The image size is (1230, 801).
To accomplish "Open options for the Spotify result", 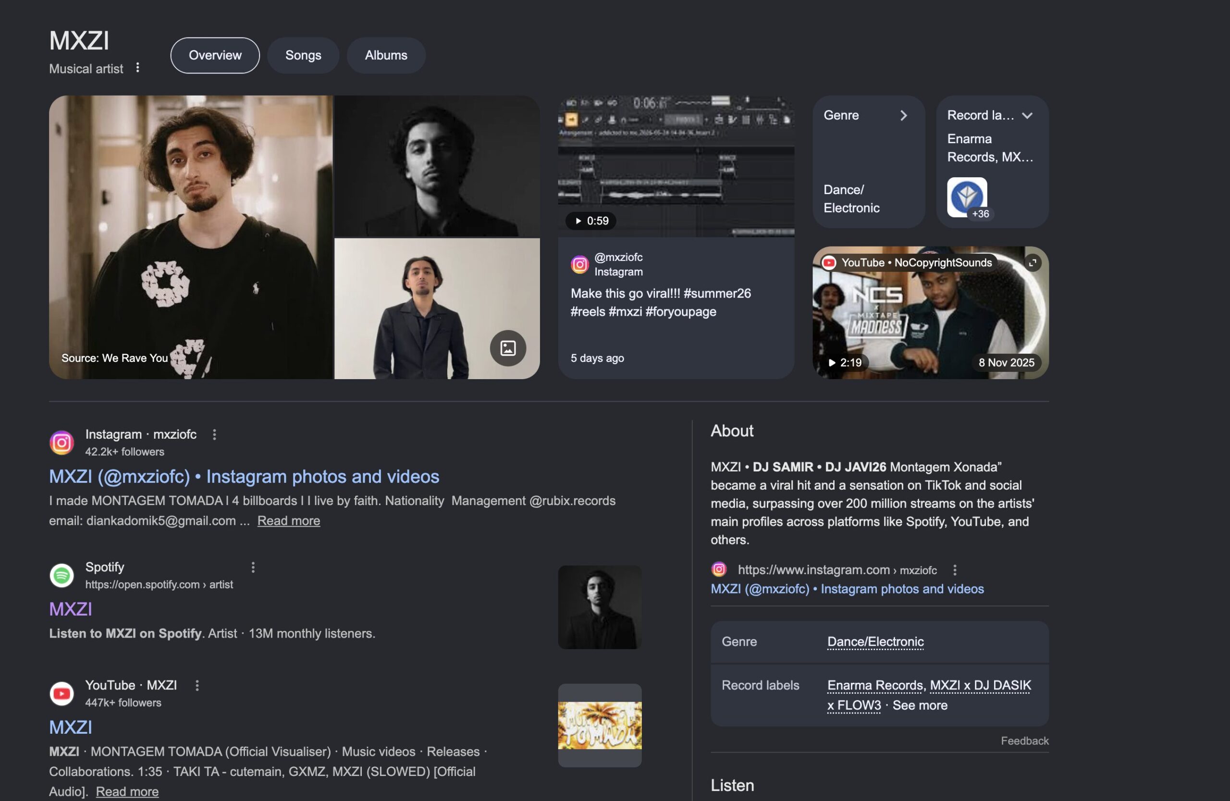I will point(253,567).
